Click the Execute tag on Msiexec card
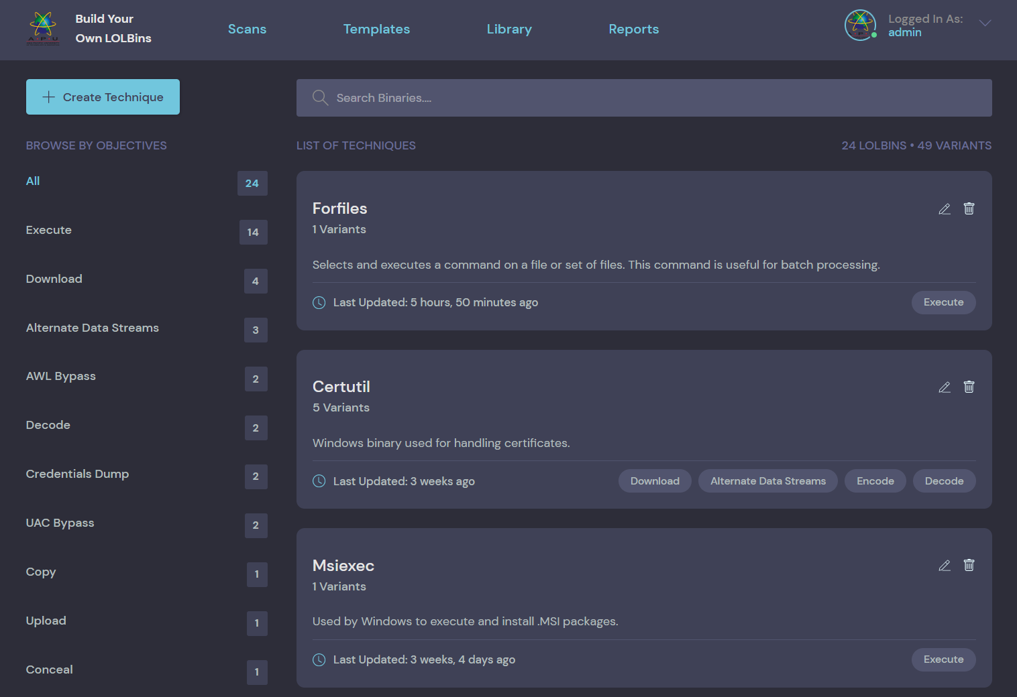 [x=943, y=659]
